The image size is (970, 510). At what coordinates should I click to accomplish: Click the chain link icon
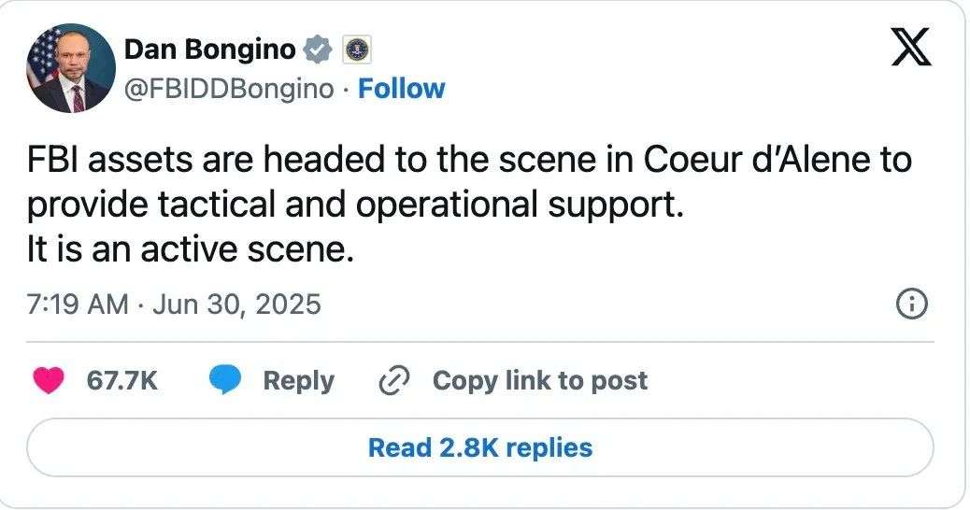click(x=394, y=380)
